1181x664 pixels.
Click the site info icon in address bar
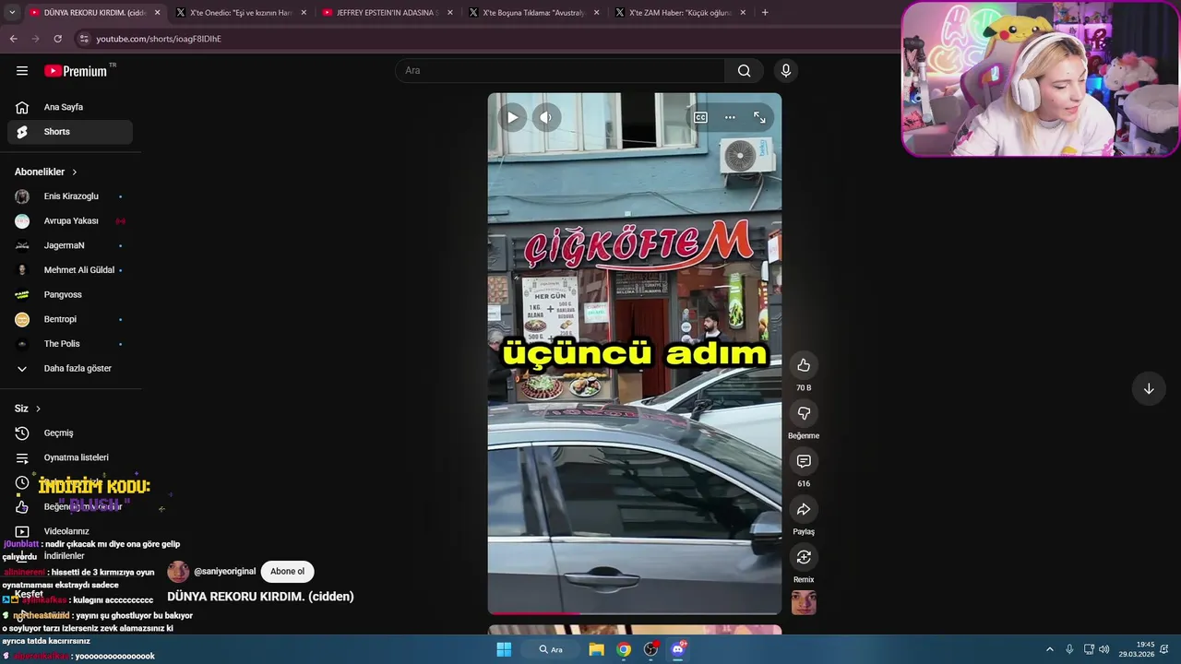coord(84,39)
